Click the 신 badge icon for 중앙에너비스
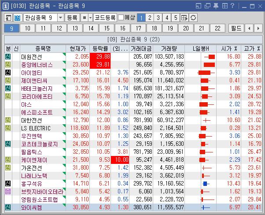265x215 pixels. coord(8,64)
